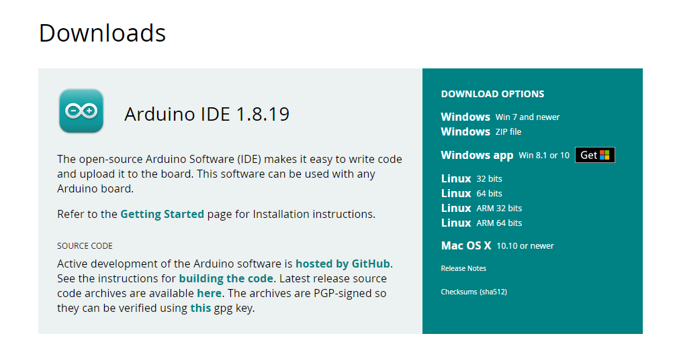
Task: Download Mac OS X 10.10 or newer
Action: (x=497, y=245)
